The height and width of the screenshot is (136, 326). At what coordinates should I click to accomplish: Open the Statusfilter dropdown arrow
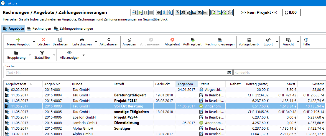coord(53,55)
